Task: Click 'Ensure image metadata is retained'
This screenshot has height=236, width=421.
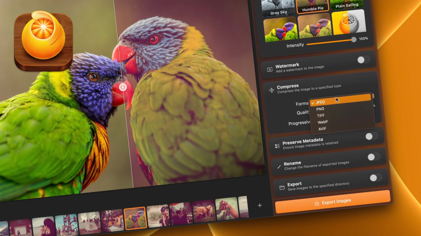Action: coord(310,145)
